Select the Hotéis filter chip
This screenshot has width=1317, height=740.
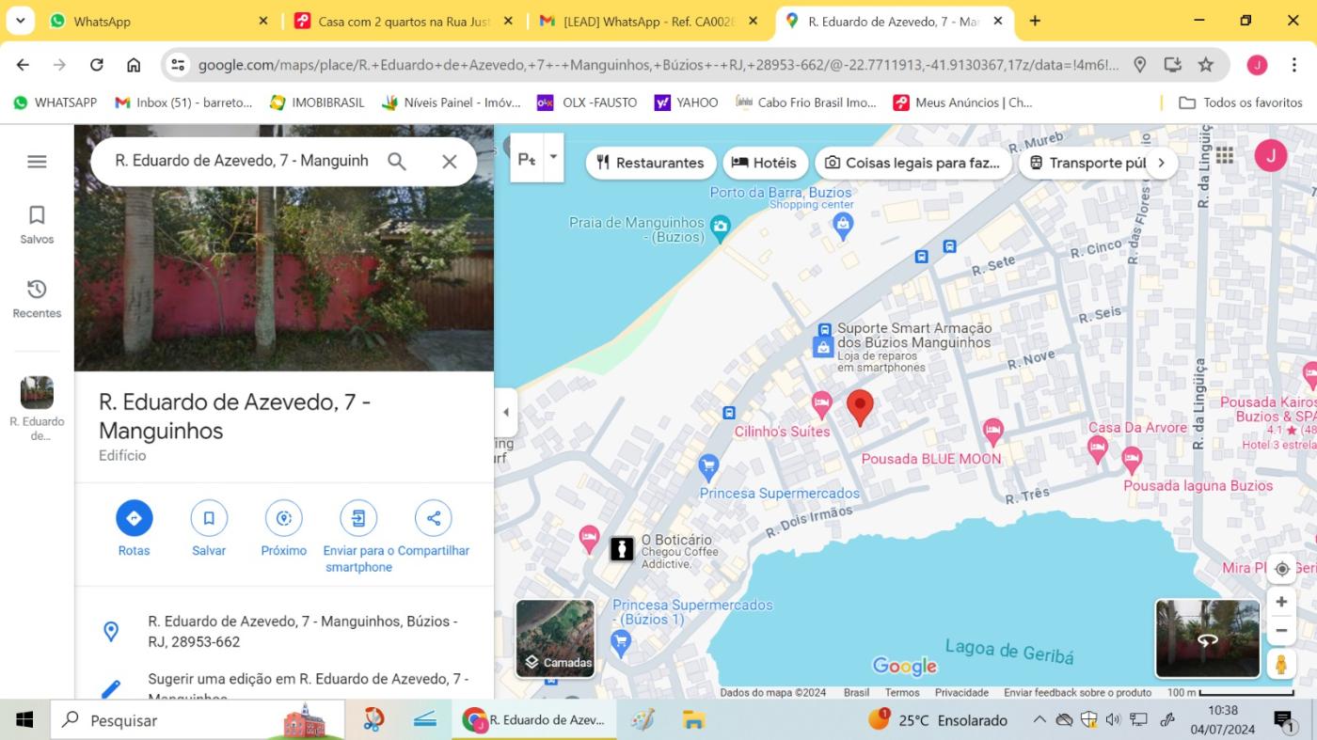(766, 163)
